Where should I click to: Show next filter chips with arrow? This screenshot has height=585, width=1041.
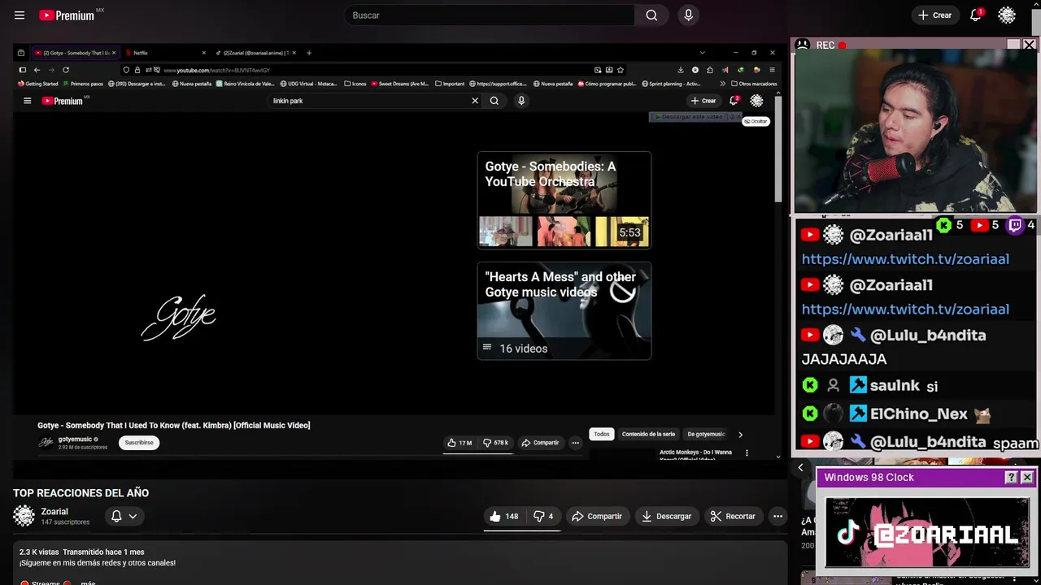point(740,435)
